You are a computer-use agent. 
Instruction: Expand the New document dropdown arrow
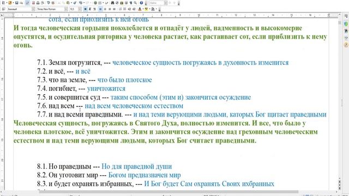point(7,3)
